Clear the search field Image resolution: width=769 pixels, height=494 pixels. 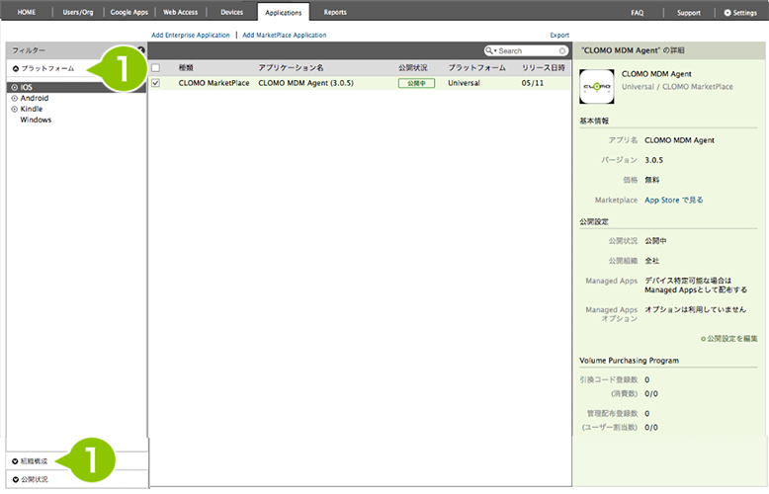(562, 51)
